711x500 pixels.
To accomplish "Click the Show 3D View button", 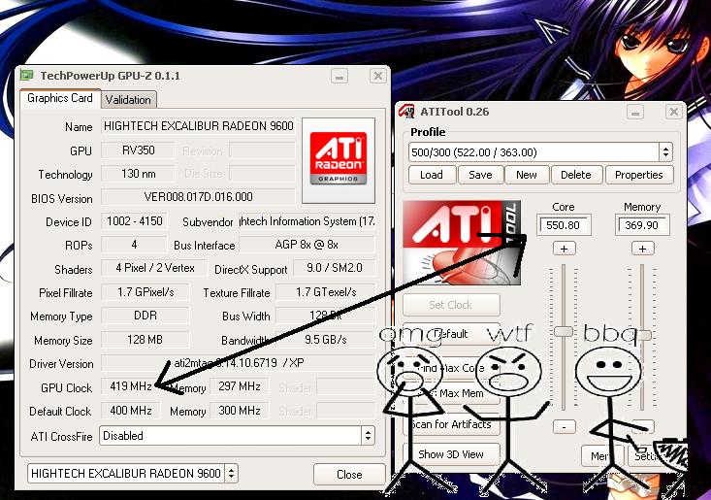I will click(x=451, y=454).
